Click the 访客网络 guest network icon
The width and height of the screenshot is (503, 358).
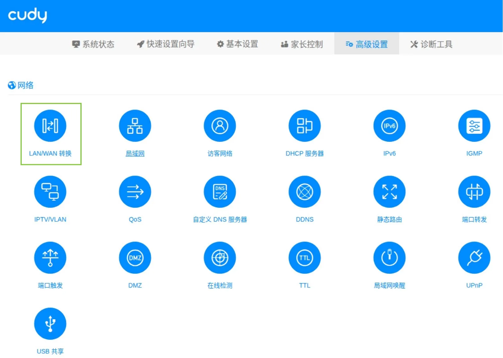pyautogui.click(x=220, y=126)
